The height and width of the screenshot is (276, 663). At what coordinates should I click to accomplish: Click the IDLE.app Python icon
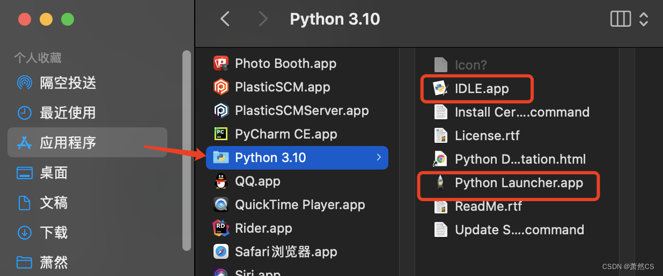click(x=440, y=89)
